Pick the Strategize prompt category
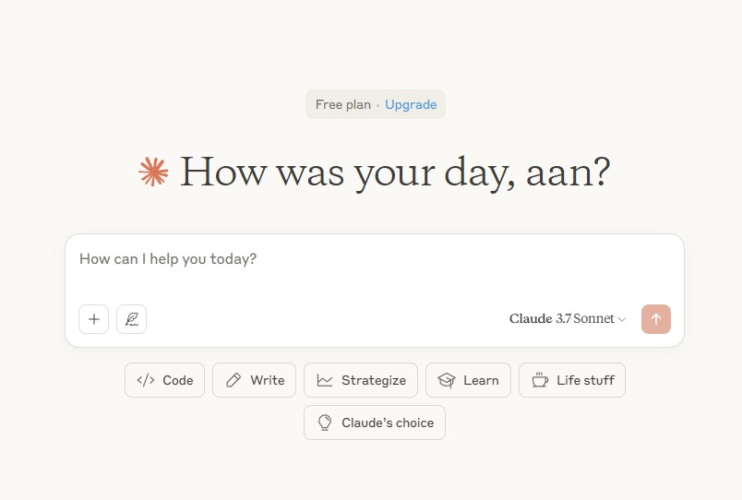 coord(361,380)
